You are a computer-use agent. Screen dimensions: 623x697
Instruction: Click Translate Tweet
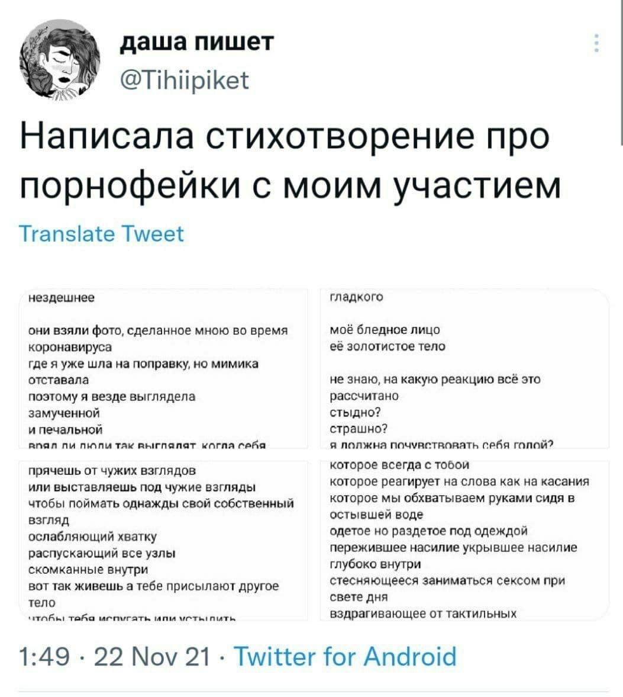102,234
